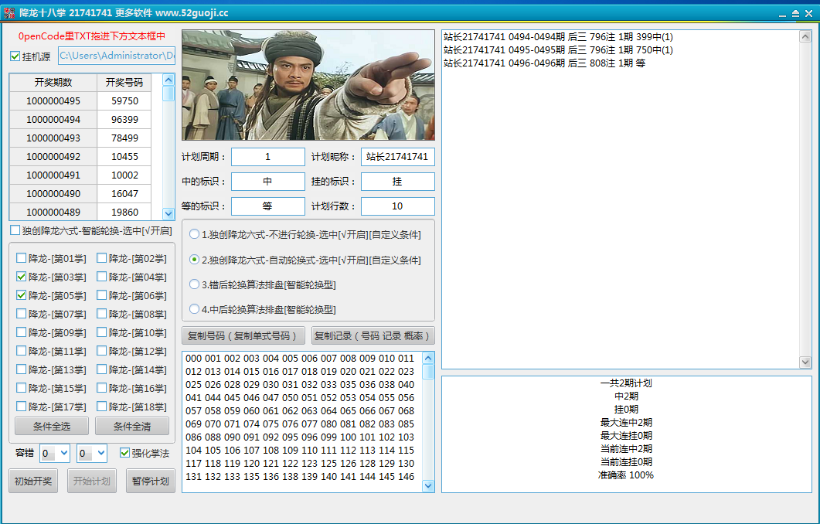Check 降龙-[第07掌] option
Image resolution: width=820 pixels, height=524 pixels.
point(22,314)
